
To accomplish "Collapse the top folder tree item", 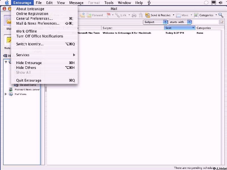I will point(6,62).
